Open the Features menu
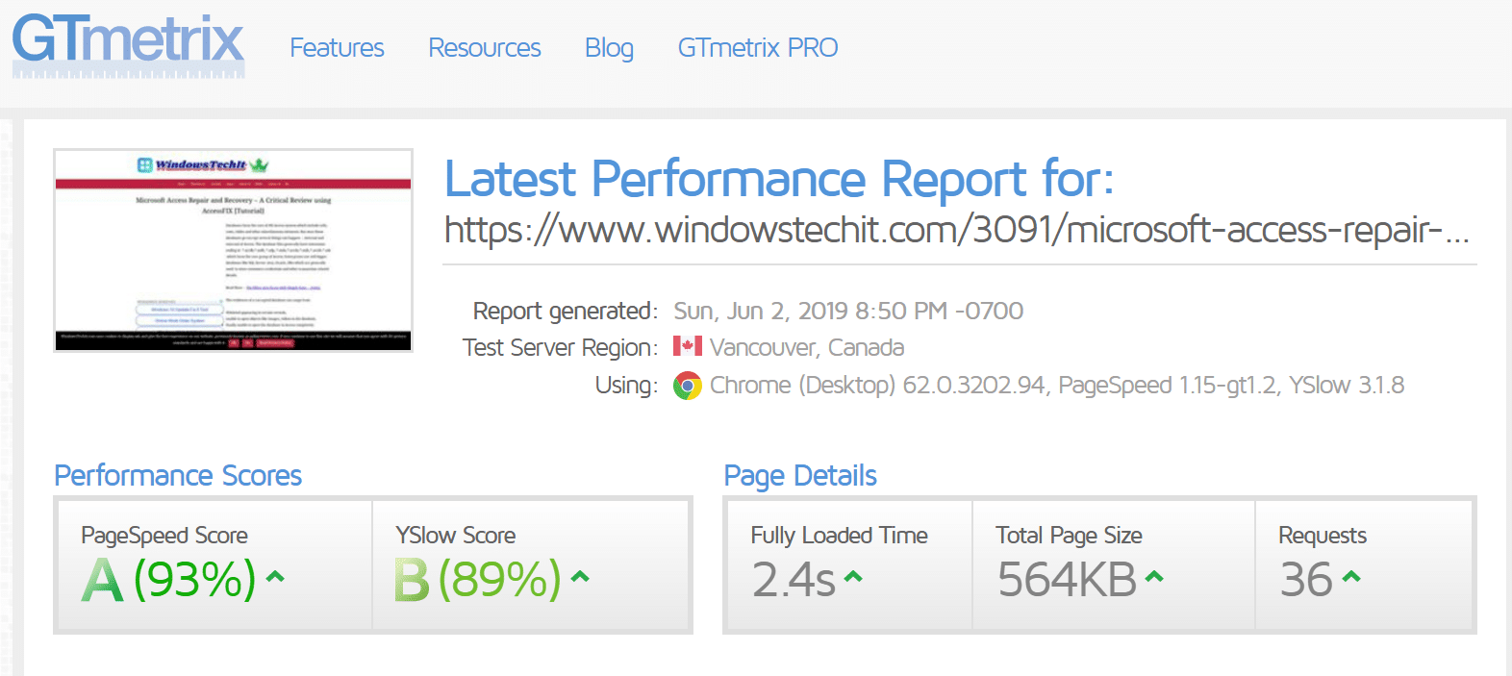 pos(337,48)
